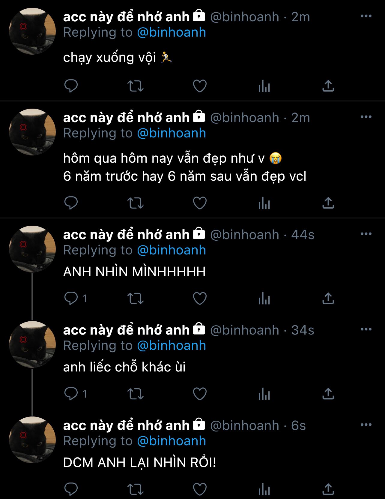Retweet the "anh liếc chỗ khác ùi" tweet
Image resolution: width=385 pixels, height=499 pixels.
(136, 394)
